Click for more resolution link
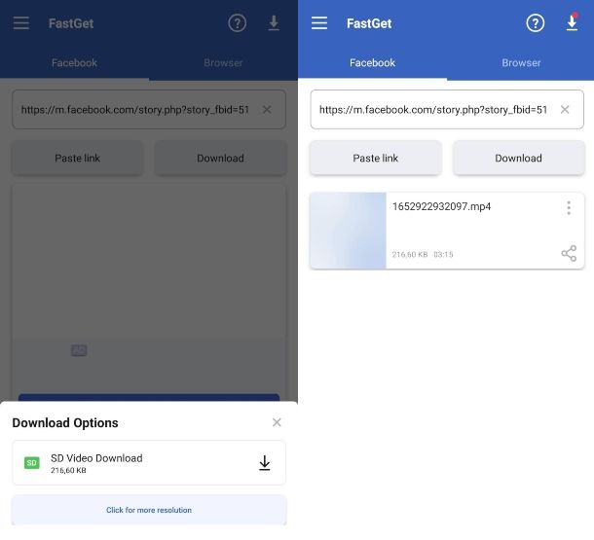Screen dimensions: 594x540 click(149, 510)
